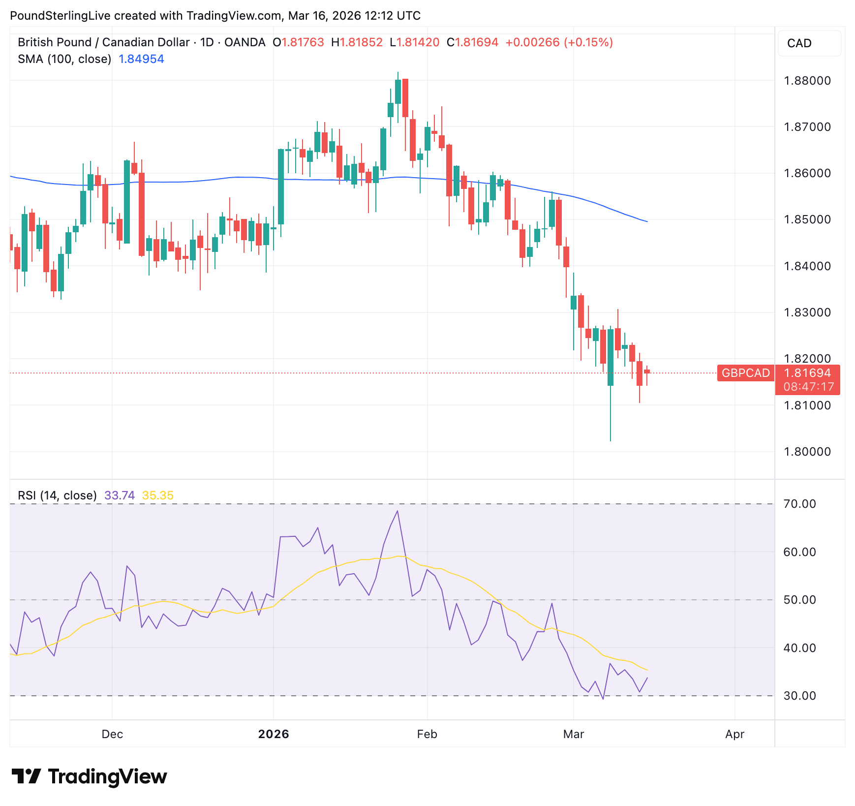
Task: Click the Dec label on time axis
Action: (x=112, y=734)
